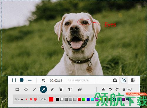Select the Text tool
This screenshot has width=147, height=108.
(70, 90)
